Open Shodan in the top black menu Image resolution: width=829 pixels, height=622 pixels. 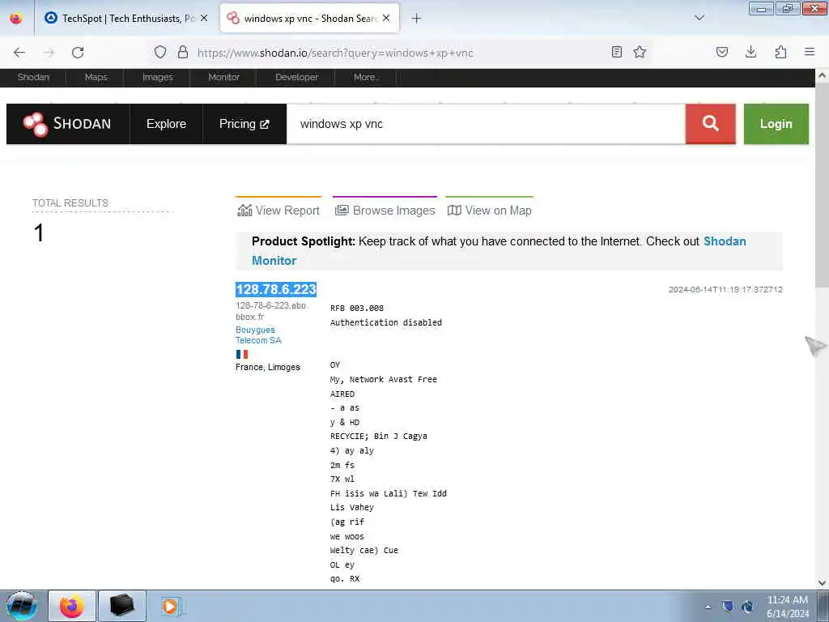click(33, 77)
